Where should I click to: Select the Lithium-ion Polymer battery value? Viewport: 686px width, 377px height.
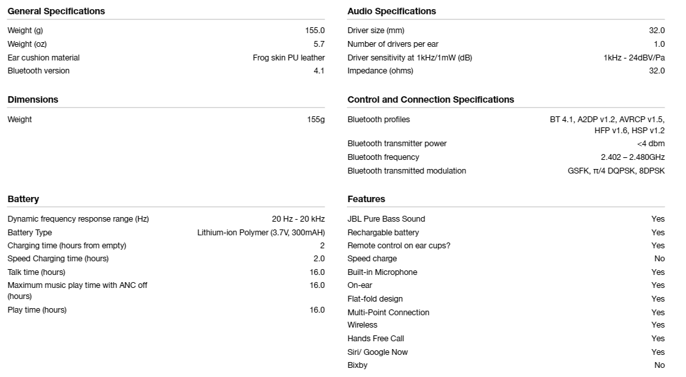261,233
